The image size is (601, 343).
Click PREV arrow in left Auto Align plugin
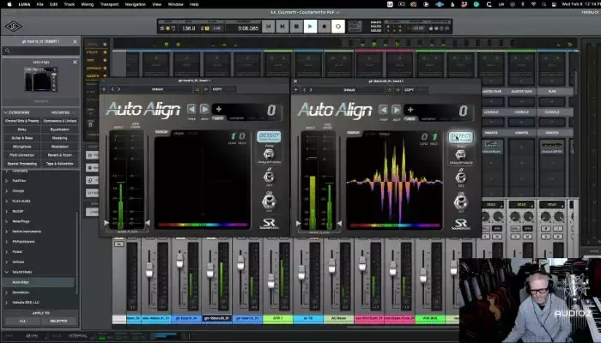191,109
